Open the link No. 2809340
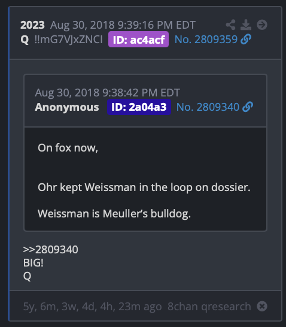 point(208,107)
